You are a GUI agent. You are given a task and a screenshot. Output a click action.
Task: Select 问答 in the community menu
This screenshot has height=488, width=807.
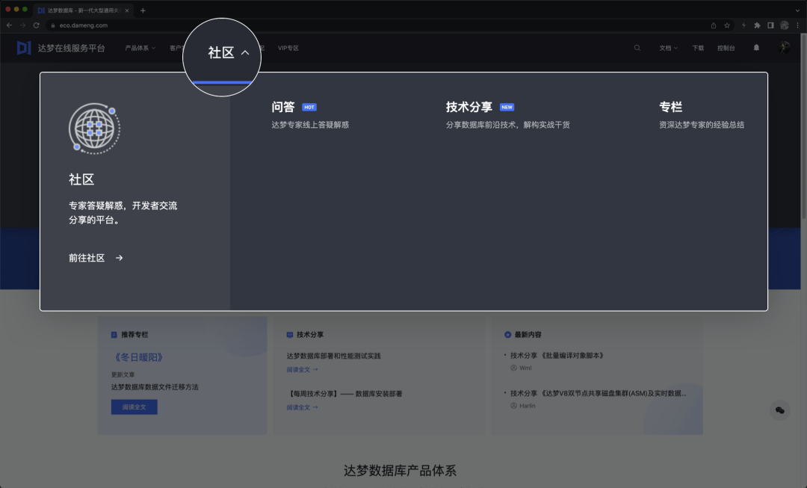click(x=283, y=107)
